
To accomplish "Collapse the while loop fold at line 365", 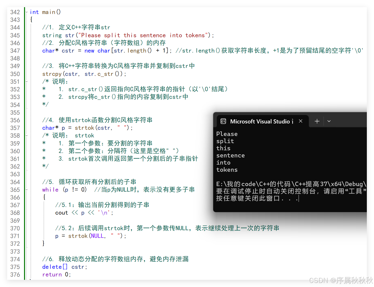I will tap(27, 190).
